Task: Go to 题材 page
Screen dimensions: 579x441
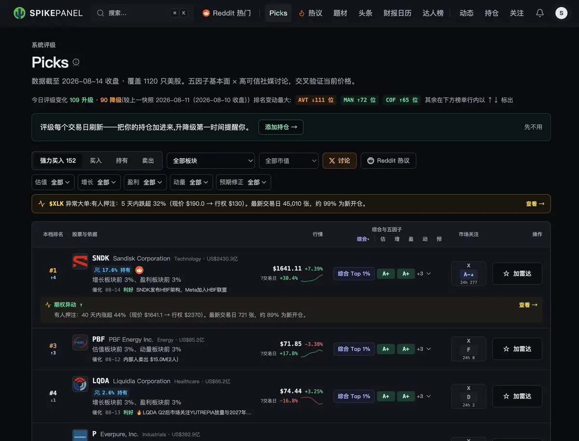Action: [x=340, y=13]
